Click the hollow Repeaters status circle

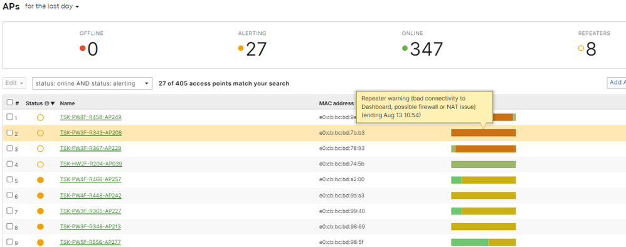pos(581,48)
